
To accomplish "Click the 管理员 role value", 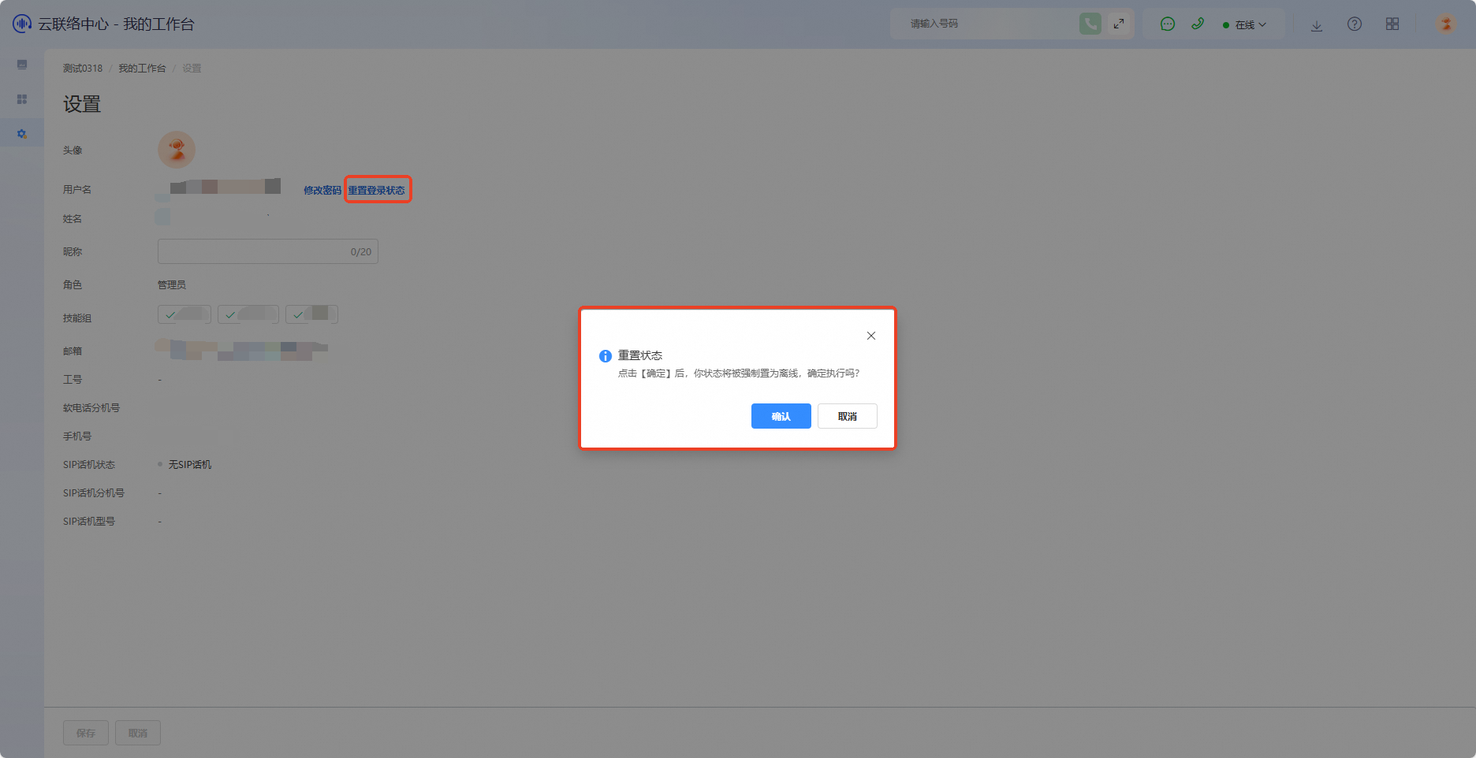I will click(x=172, y=285).
